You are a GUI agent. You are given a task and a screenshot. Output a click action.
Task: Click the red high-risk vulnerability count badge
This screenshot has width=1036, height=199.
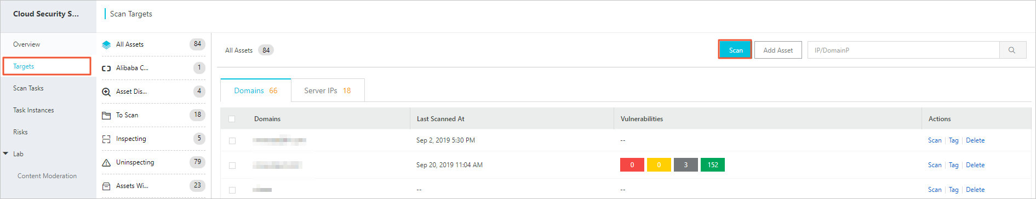click(632, 165)
